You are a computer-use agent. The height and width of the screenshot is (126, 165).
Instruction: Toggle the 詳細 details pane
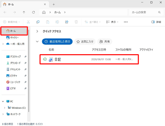tap(156, 22)
